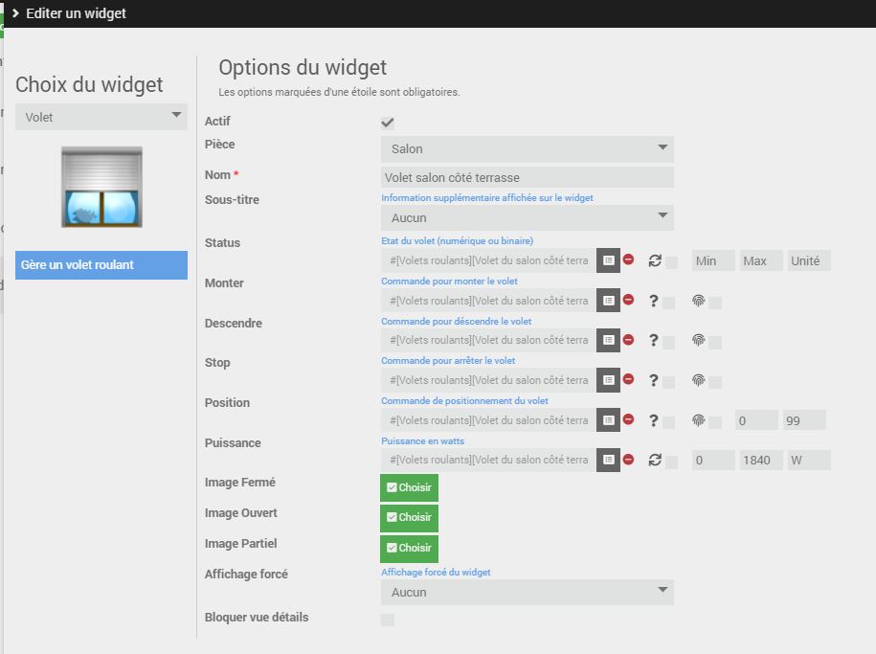Toggle the Actif checkbox
The image size is (876, 654).
pyautogui.click(x=388, y=123)
